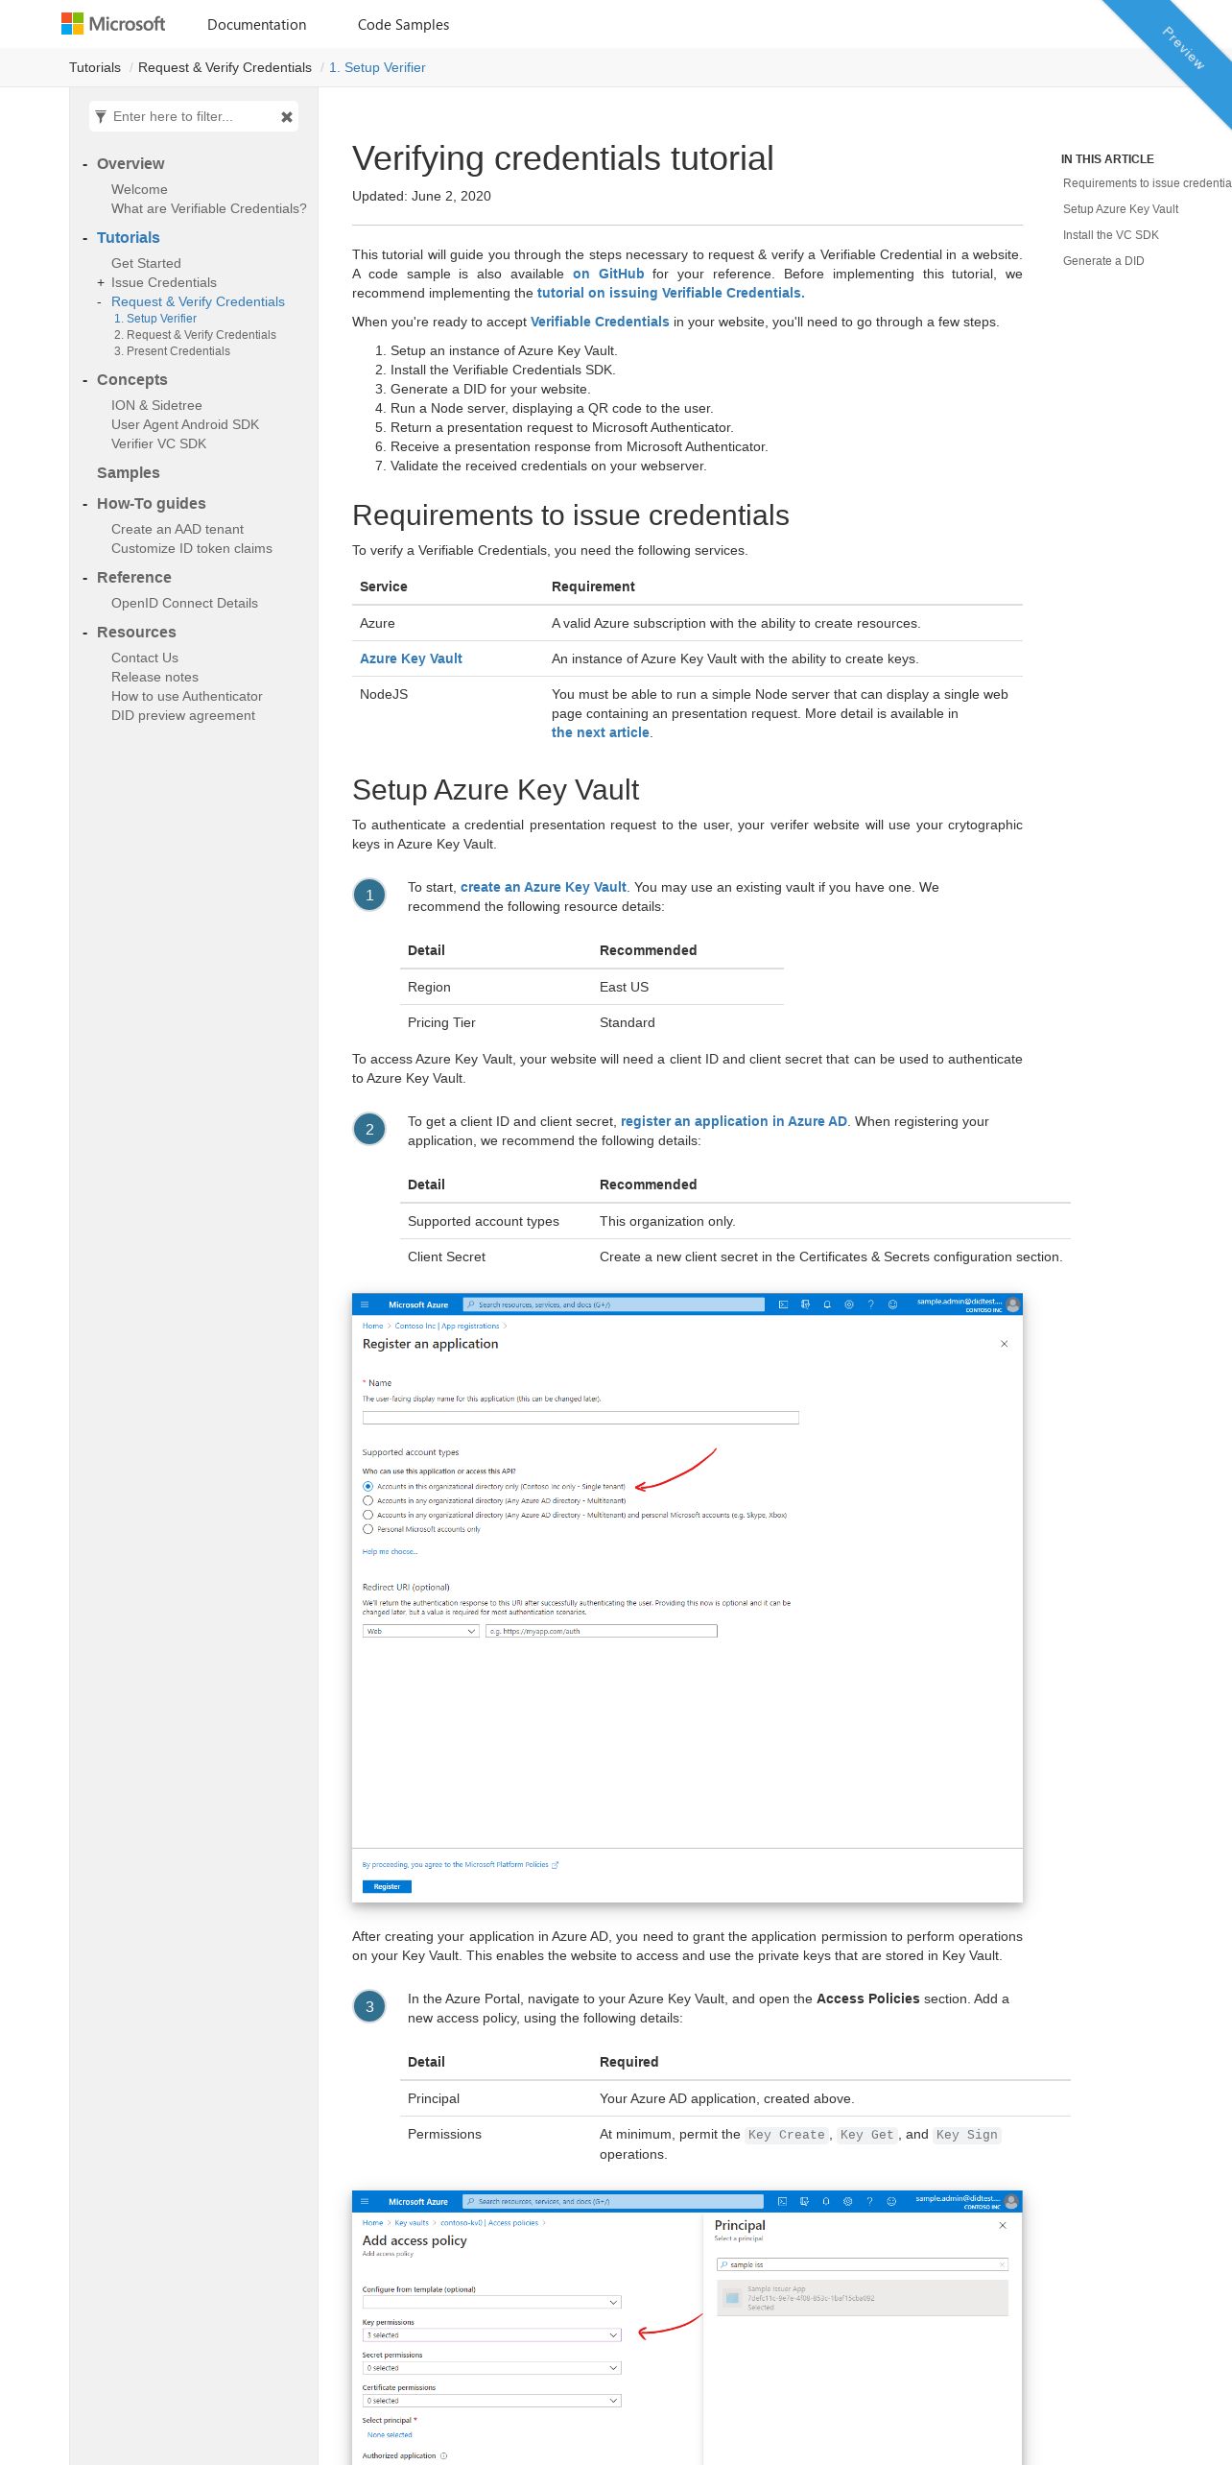Collapse the How-To guides section

tap(85, 504)
